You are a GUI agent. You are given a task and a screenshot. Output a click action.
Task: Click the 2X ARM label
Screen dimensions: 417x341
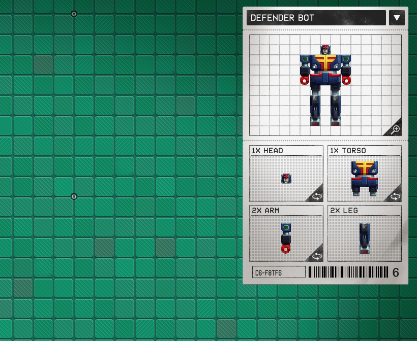point(265,211)
